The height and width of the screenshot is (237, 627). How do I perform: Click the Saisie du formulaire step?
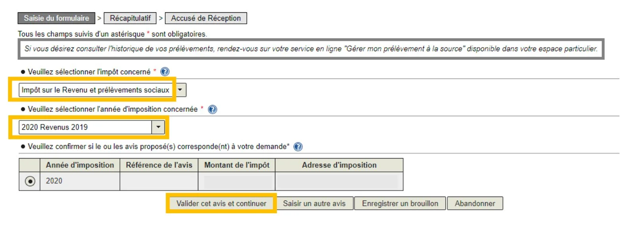(56, 18)
